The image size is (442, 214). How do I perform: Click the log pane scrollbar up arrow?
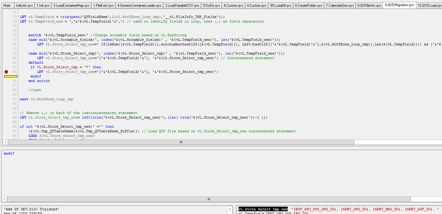tap(230, 209)
